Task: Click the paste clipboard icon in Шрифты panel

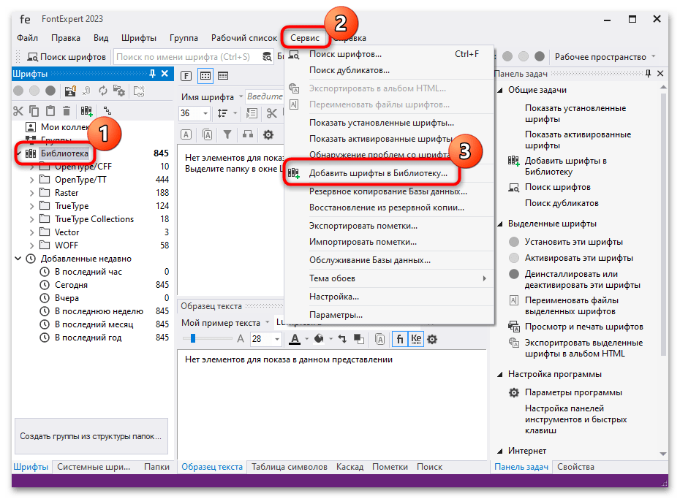Action: (50, 111)
